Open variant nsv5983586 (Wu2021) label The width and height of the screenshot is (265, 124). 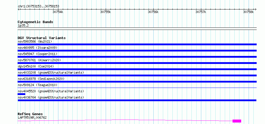click(x=35, y=41)
